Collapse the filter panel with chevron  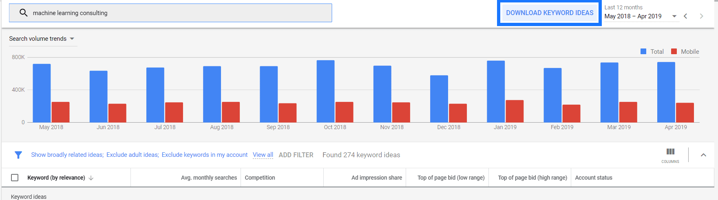(x=703, y=155)
